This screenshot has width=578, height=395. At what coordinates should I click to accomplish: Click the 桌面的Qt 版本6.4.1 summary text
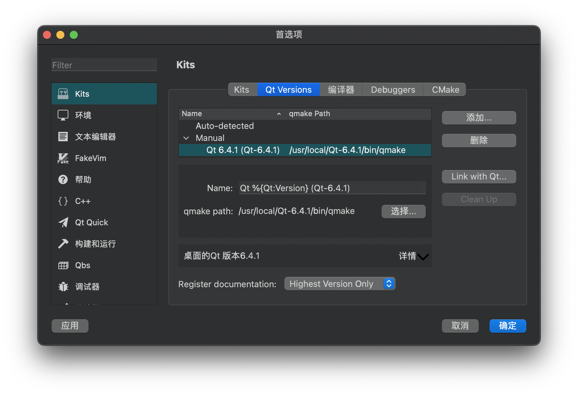coord(222,256)
